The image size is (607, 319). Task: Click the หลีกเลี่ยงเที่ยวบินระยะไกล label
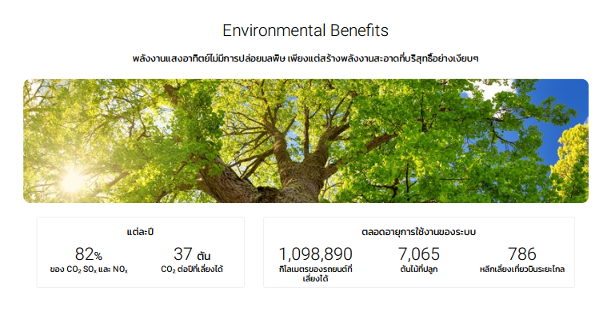(522, 269)
